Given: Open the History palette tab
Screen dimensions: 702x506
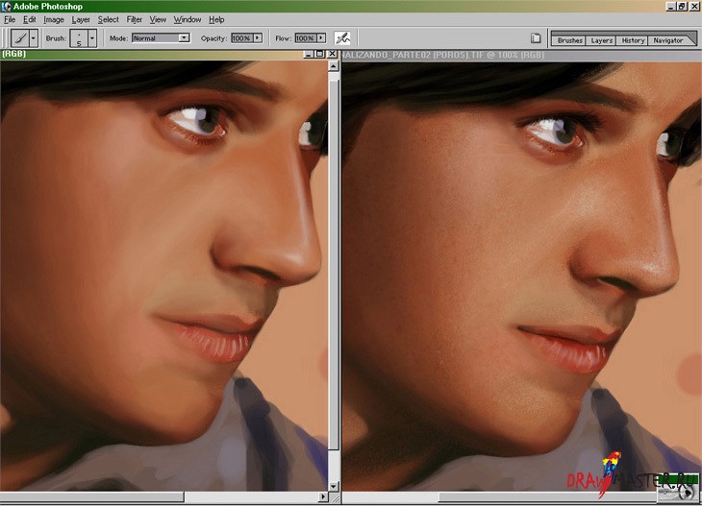Looking at the screenshot, I should (633, 40).
